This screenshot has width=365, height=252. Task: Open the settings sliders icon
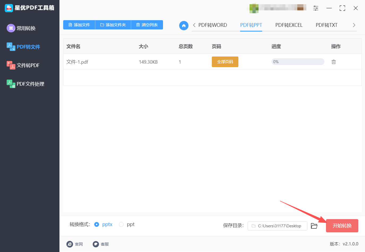point(316,8)
